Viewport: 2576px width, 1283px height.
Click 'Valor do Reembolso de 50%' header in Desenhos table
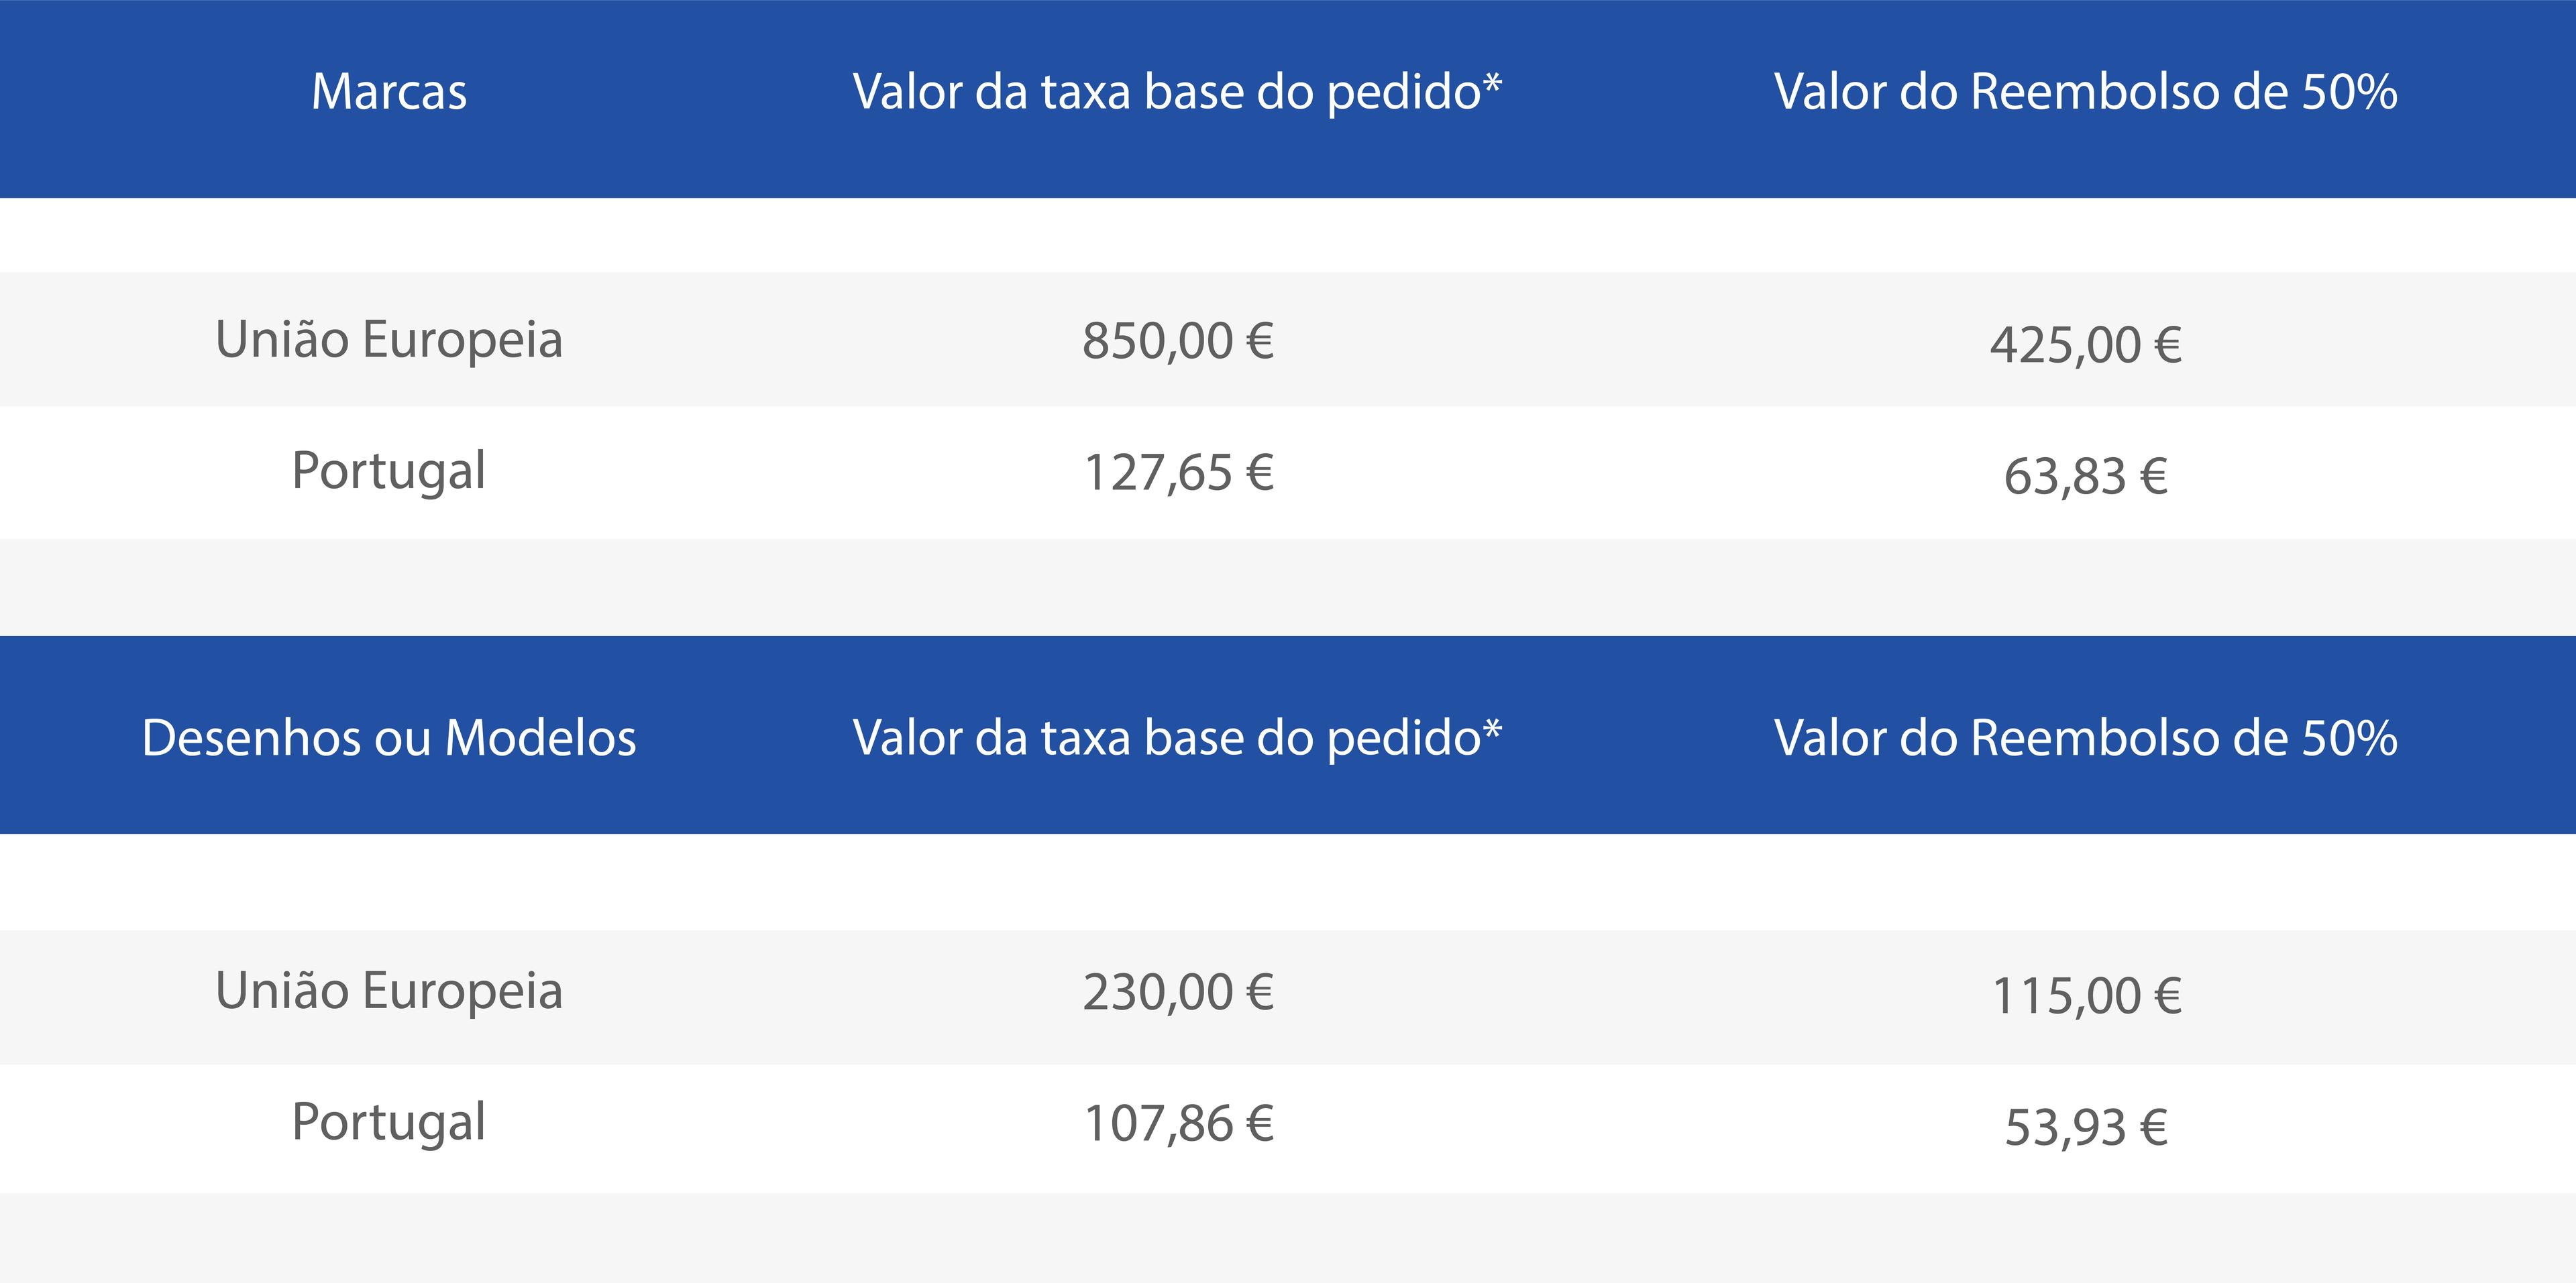click(2085, 739)
